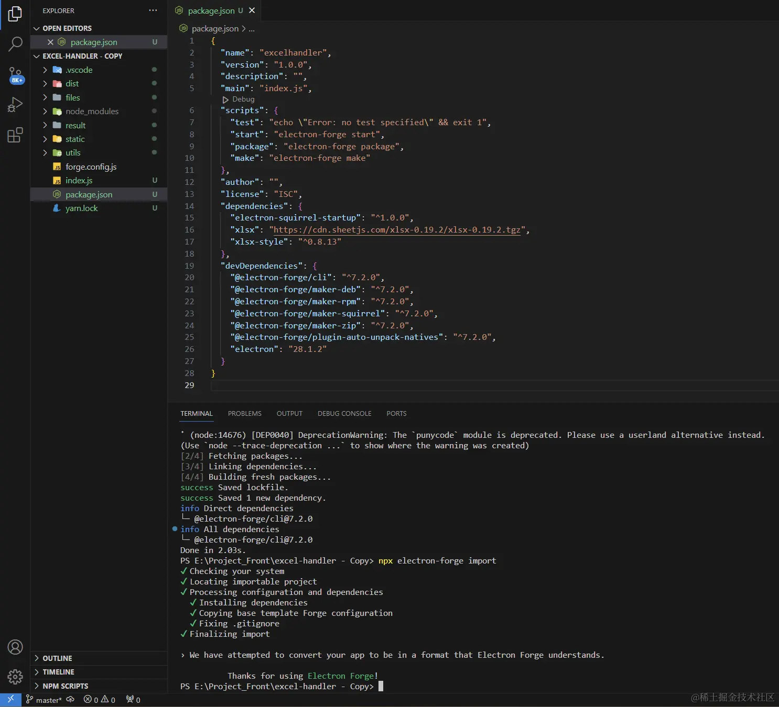
Task: Open the Search view icon
Action: tap(15, 44)
